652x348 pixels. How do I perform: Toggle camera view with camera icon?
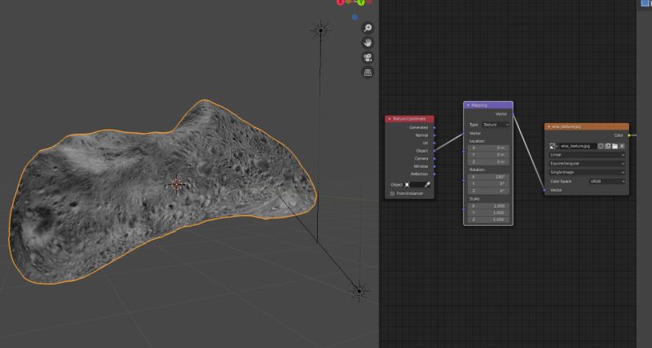368,57
